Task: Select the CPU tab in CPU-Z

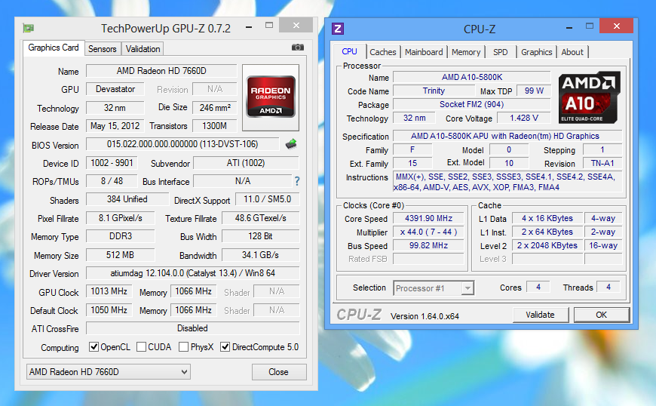Action: pyautogui.click(x=349, y=51)
